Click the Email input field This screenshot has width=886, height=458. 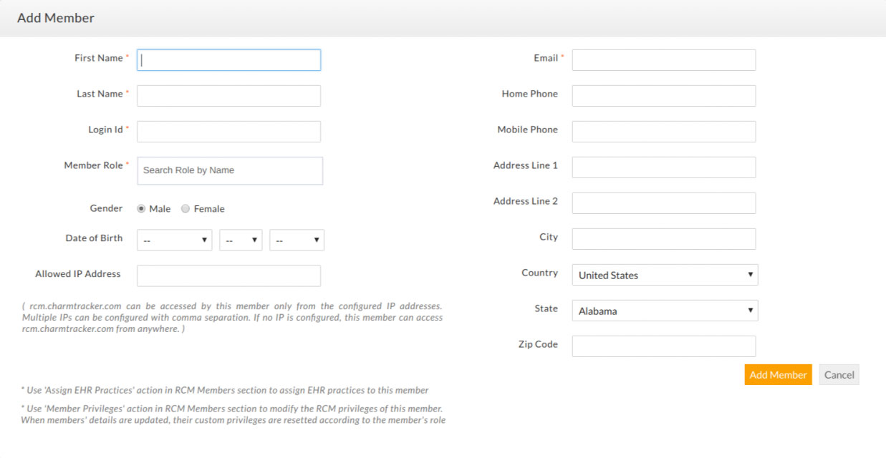pyautogui.click(x=663, y=60)
